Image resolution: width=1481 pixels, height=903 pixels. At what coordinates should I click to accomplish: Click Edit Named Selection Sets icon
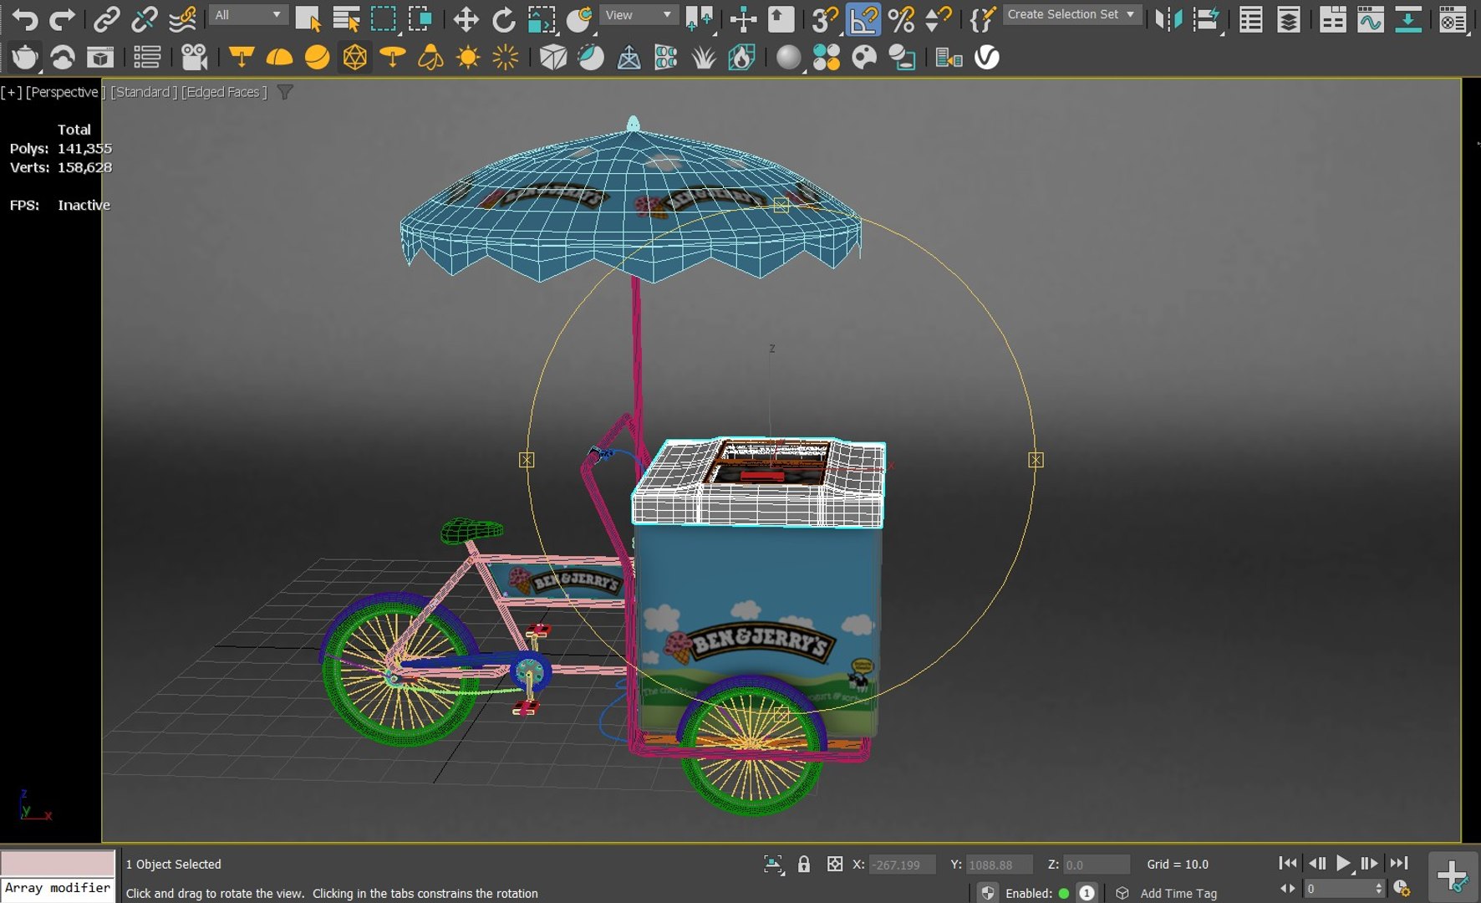coord(983,18)
